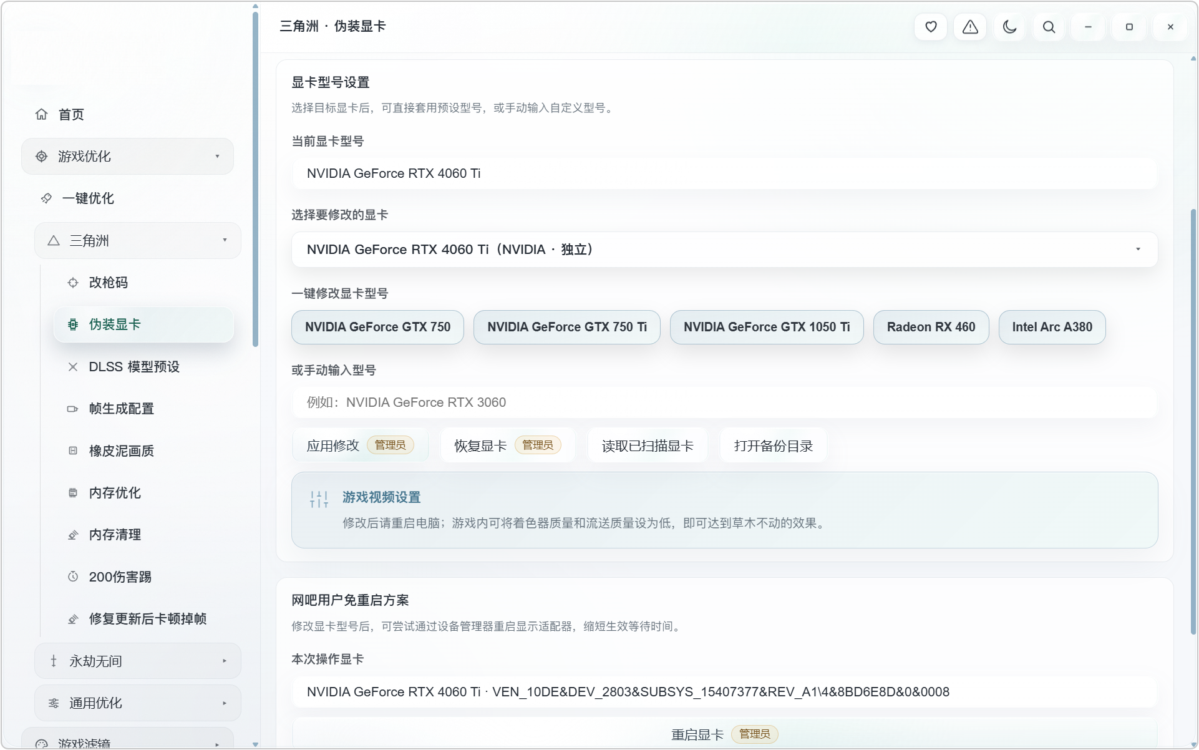The height and width of the screenshot is (750, 1199).
Task: Apply Radeon RX 460 preset
Action: click(931, 327)
